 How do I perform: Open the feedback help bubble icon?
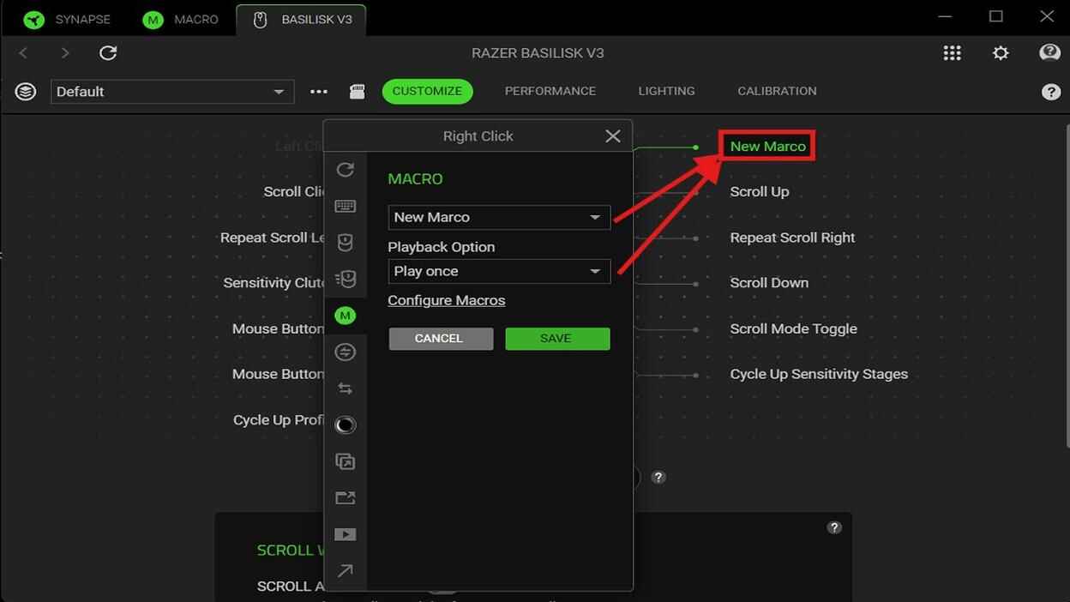[x=1049, y=53]
